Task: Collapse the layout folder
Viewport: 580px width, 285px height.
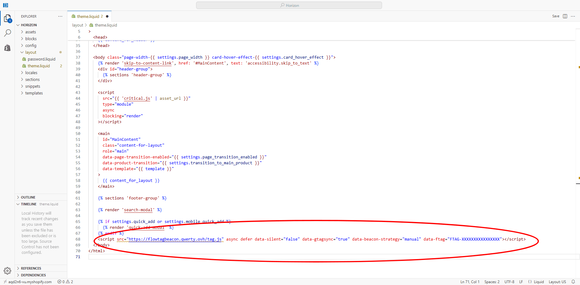Action: point(30,52)
